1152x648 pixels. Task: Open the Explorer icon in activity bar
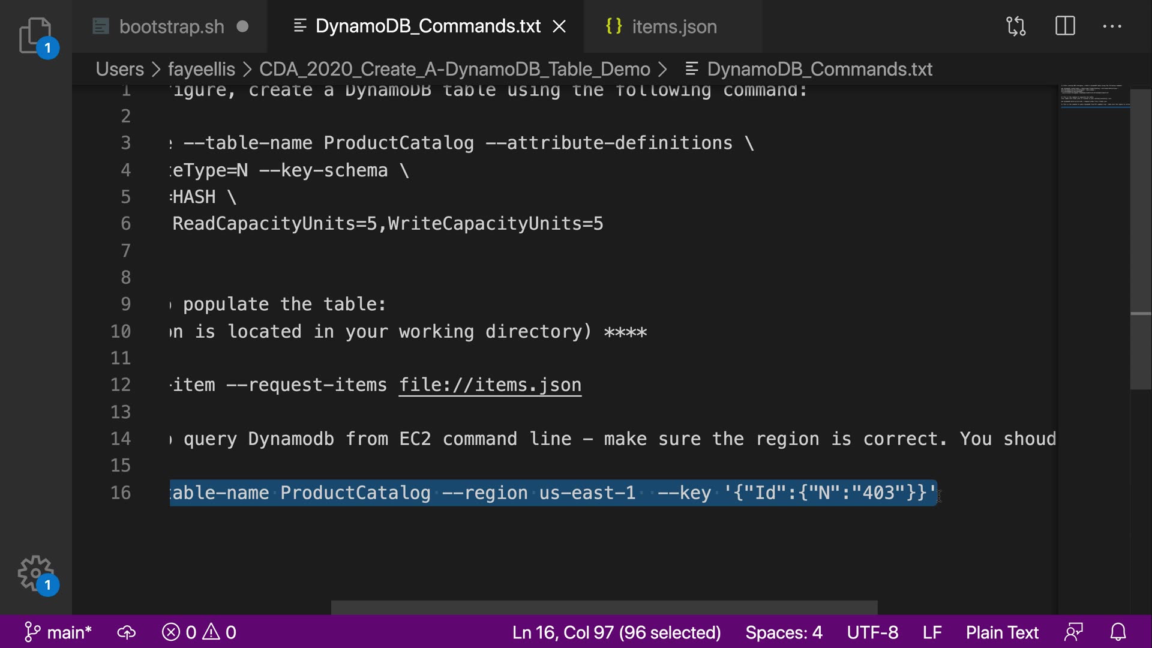click(35, 35)
